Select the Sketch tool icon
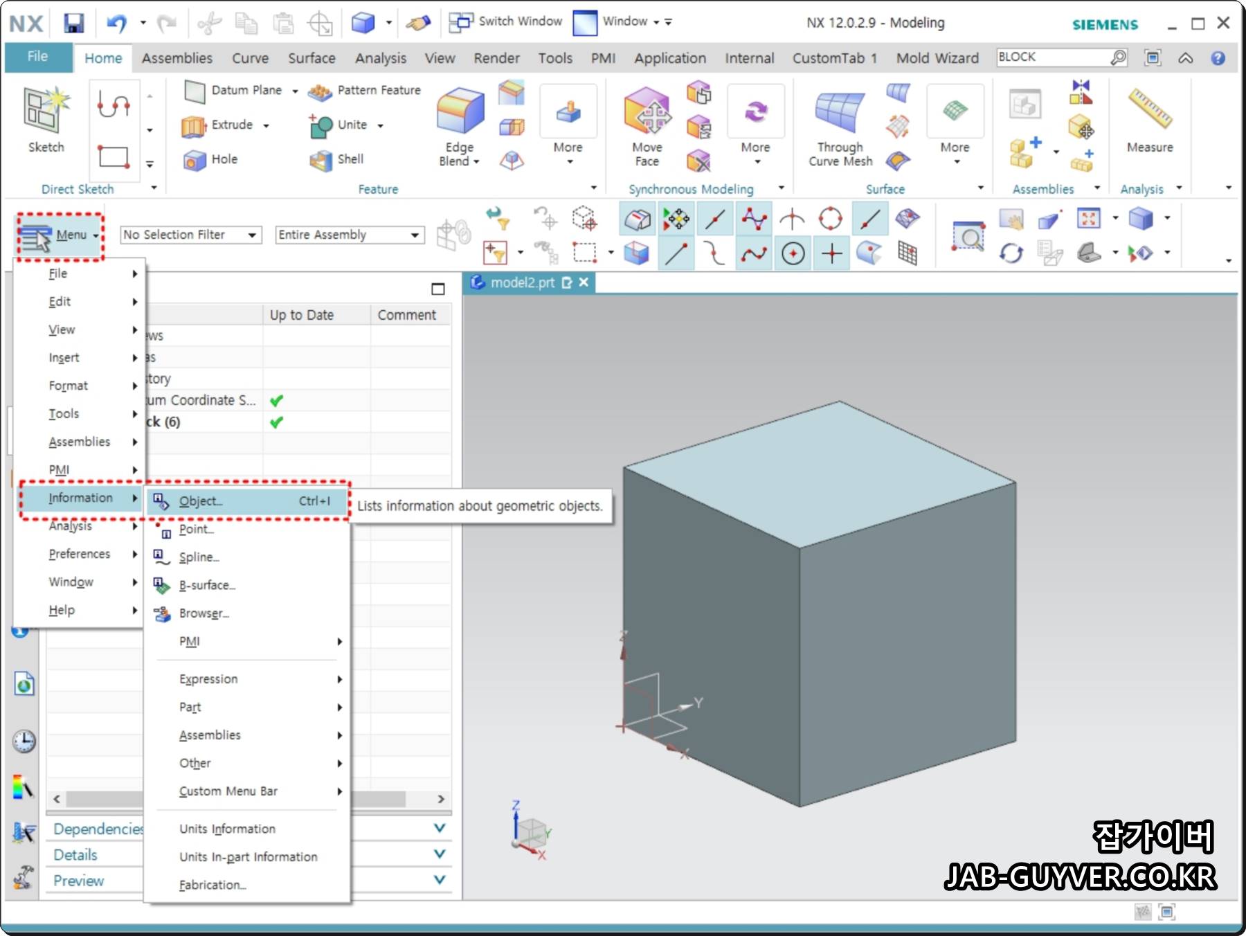 [46, 111]
